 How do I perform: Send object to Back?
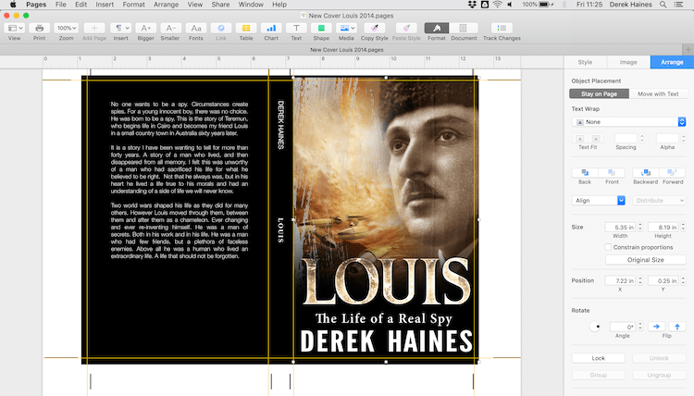pos(585,173)
